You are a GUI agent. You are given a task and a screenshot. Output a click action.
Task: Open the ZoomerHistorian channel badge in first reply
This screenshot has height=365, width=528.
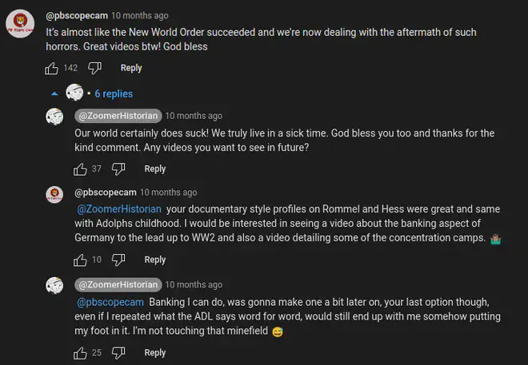(x=117, y=116)
